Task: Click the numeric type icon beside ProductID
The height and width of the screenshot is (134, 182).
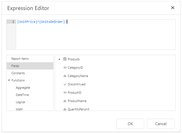Action: click(x=65, y=93)
